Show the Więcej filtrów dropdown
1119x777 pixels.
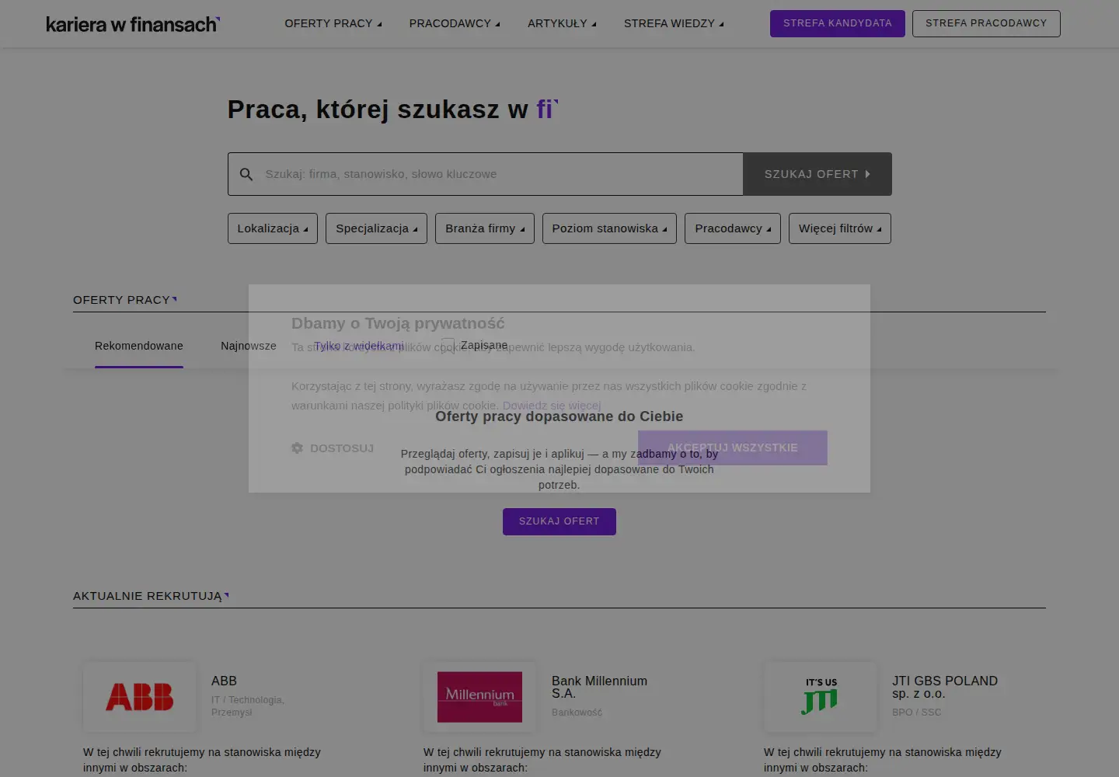tap(840, 228)
